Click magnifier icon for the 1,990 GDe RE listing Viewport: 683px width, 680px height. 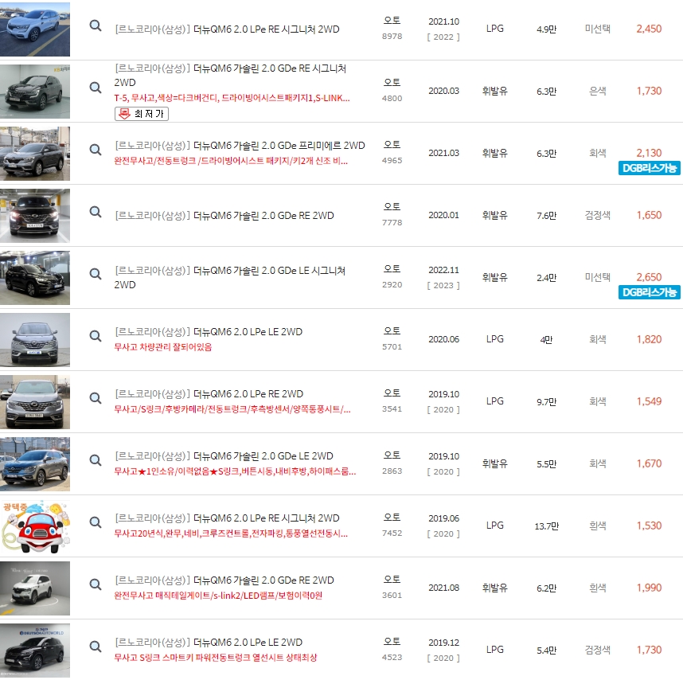(96, 584)
